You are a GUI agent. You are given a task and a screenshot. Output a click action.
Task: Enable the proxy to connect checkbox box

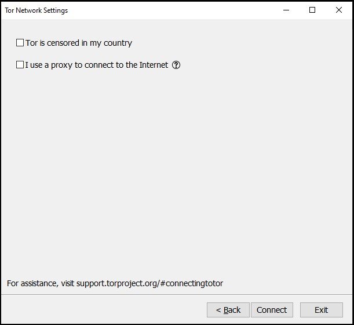coord(20,64)
